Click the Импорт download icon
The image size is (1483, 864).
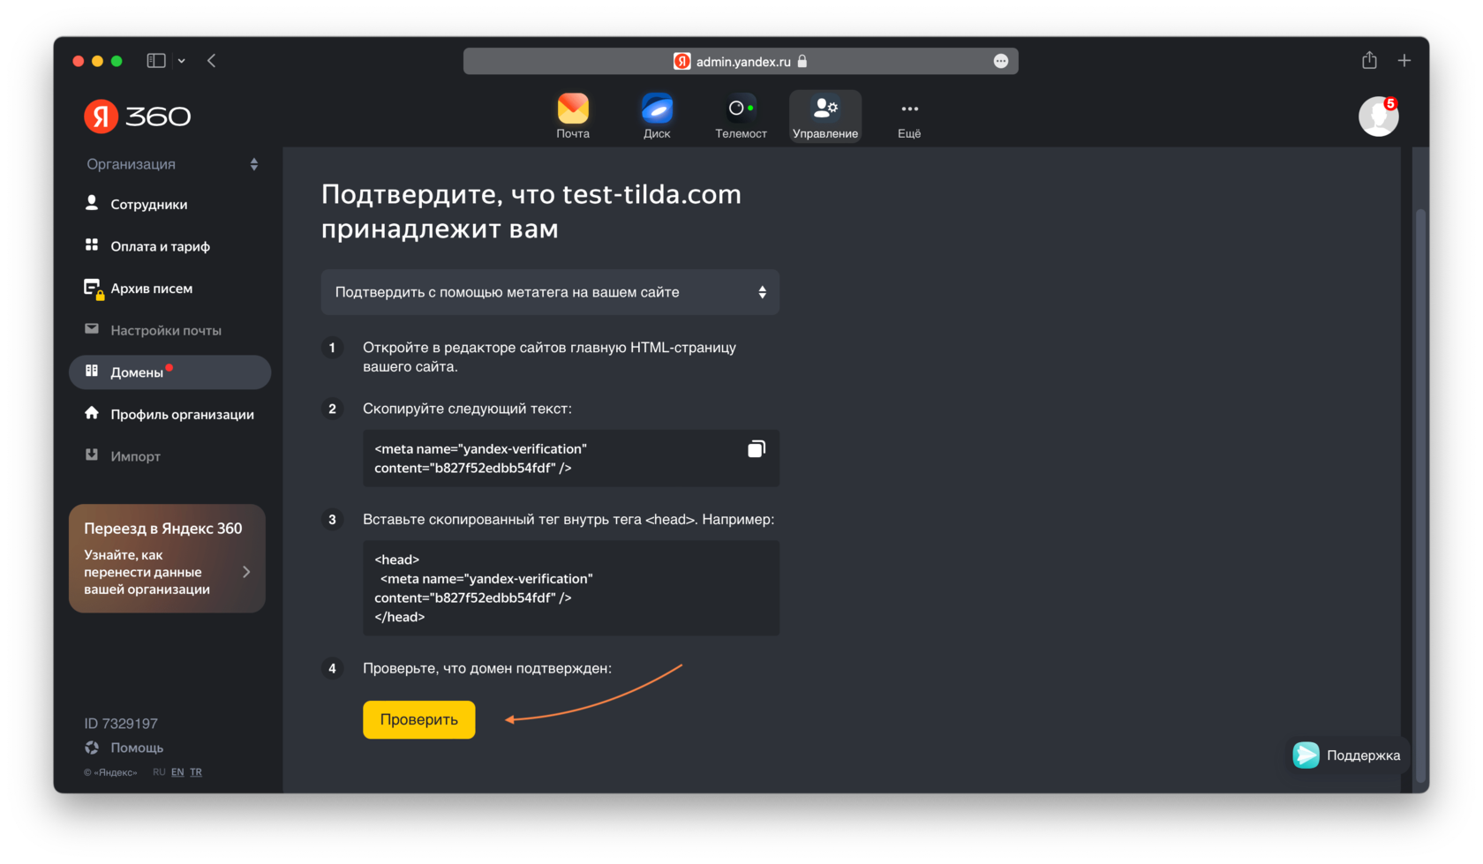click(x=92, y=455)
